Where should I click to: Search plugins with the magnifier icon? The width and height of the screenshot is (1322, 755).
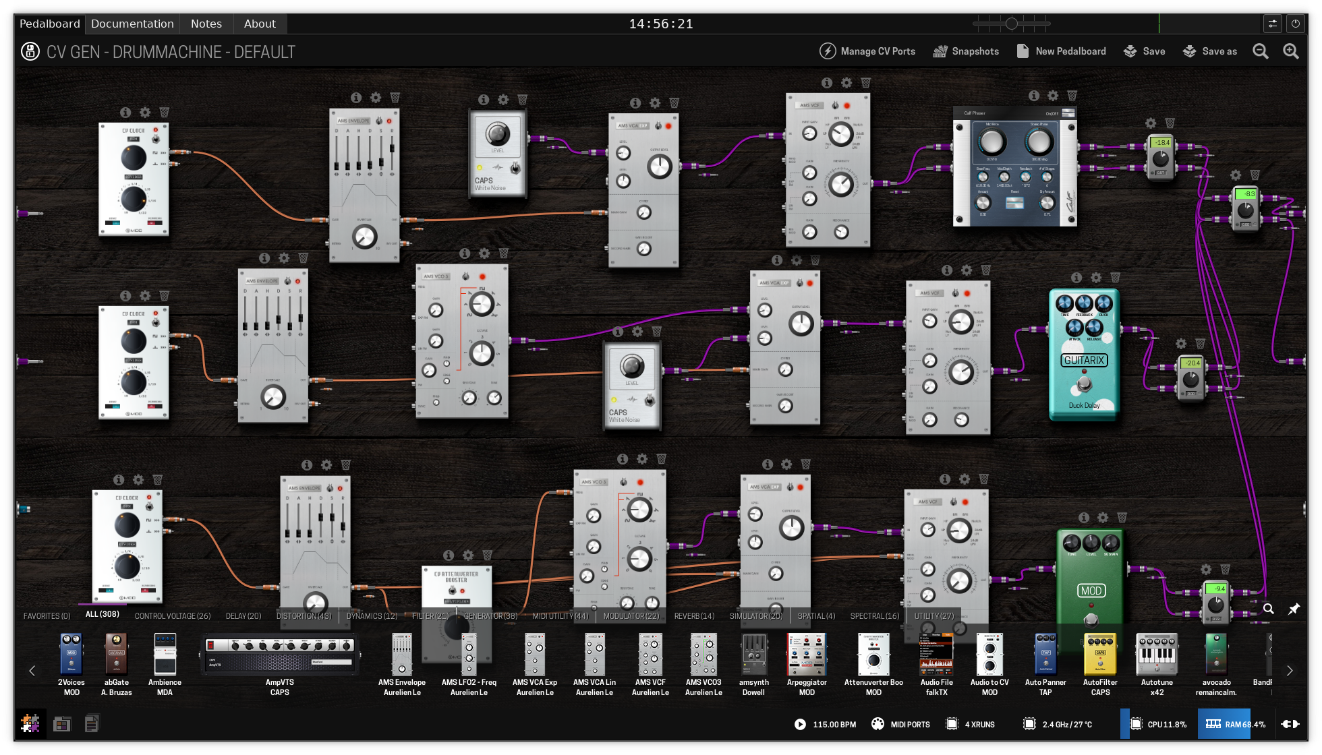coord(1268,609)
